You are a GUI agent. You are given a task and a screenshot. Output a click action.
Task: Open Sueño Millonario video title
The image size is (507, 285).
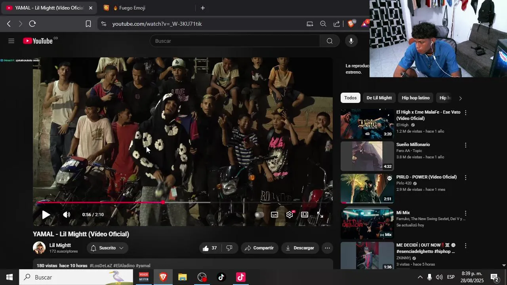[413, 144]
